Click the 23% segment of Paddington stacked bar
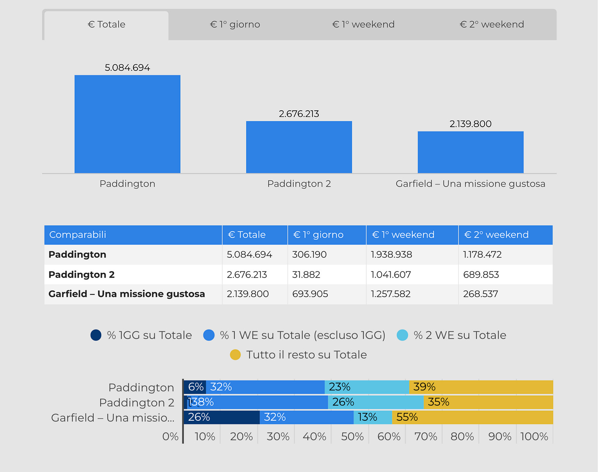This screenshot has width=598, height=472. tap(367, 387)
